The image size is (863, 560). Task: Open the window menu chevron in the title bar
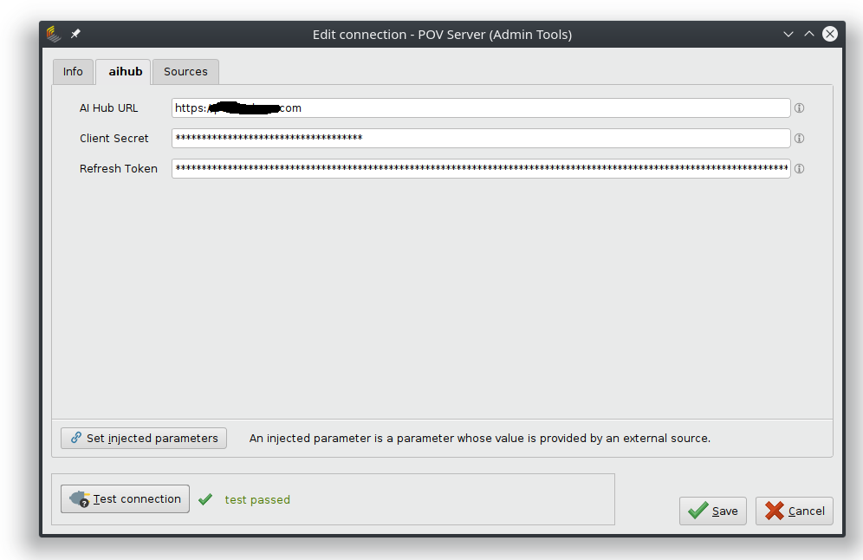(788, 34)
